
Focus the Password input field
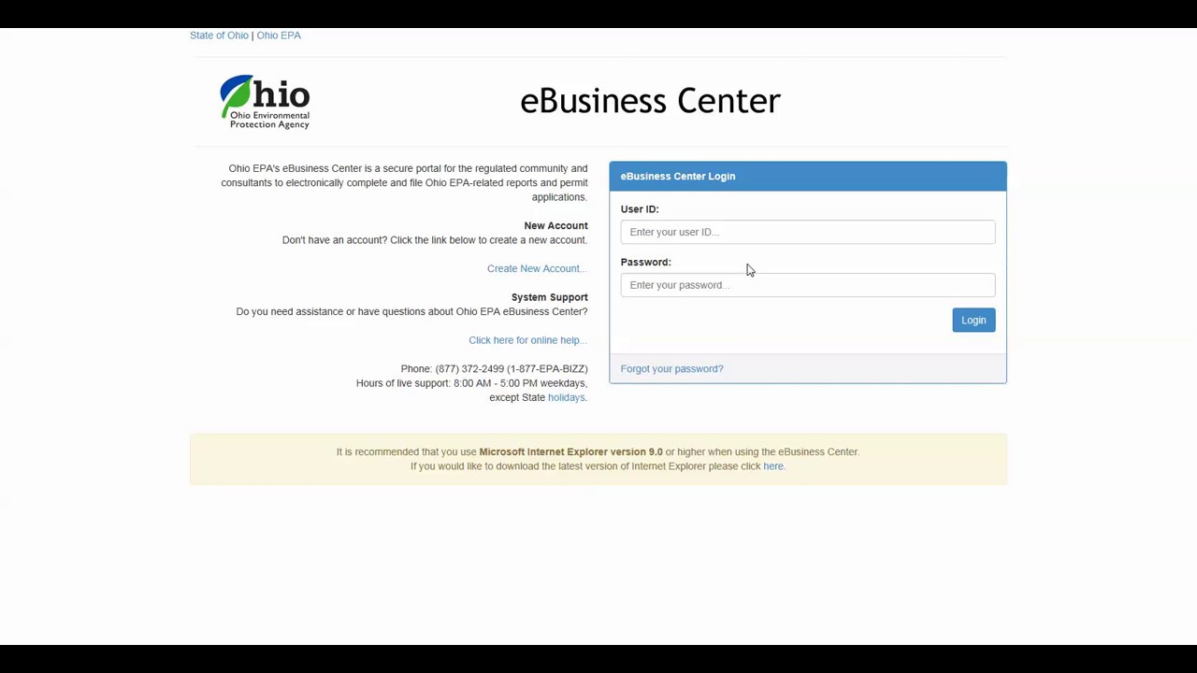(x=808, y=285)
